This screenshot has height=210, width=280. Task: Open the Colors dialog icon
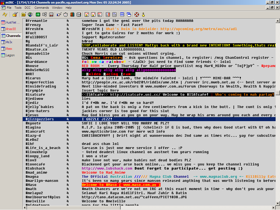click(72, 14)
